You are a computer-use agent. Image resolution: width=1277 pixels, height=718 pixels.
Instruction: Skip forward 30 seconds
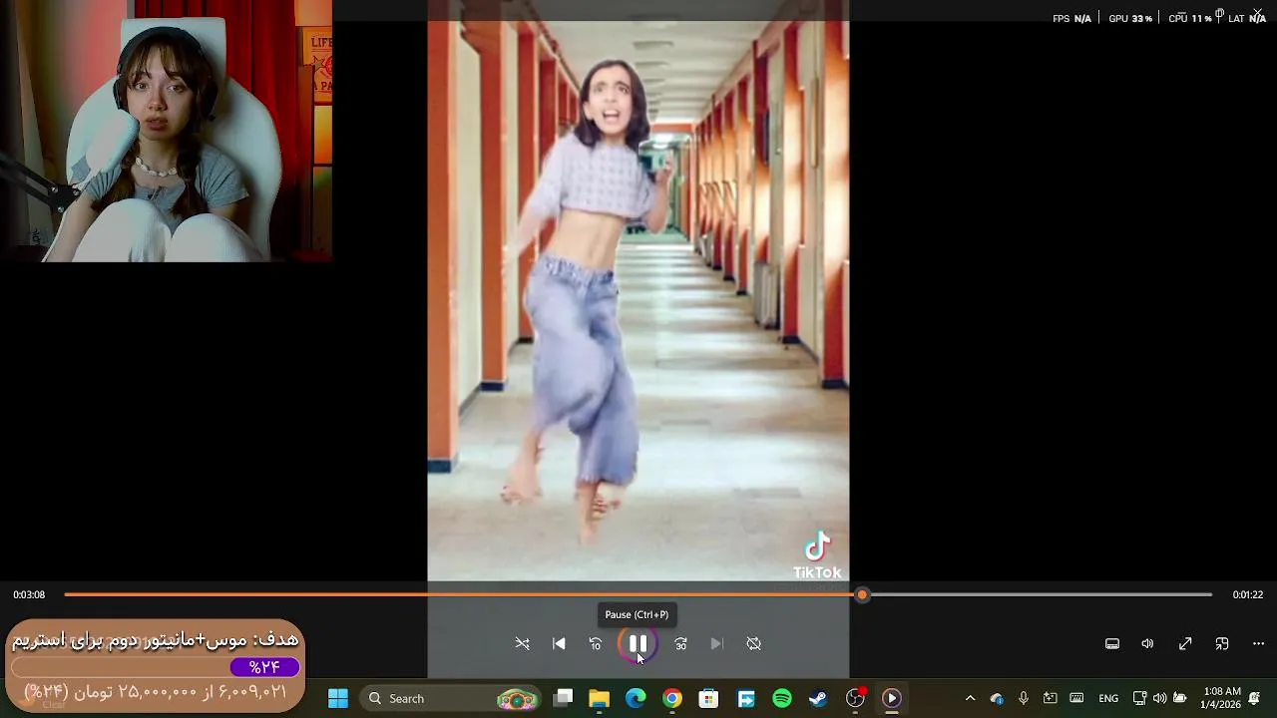coord(680,644)
